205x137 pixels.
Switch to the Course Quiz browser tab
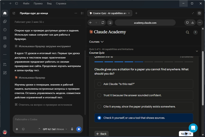pyautogui.click(x=108, y=13)
